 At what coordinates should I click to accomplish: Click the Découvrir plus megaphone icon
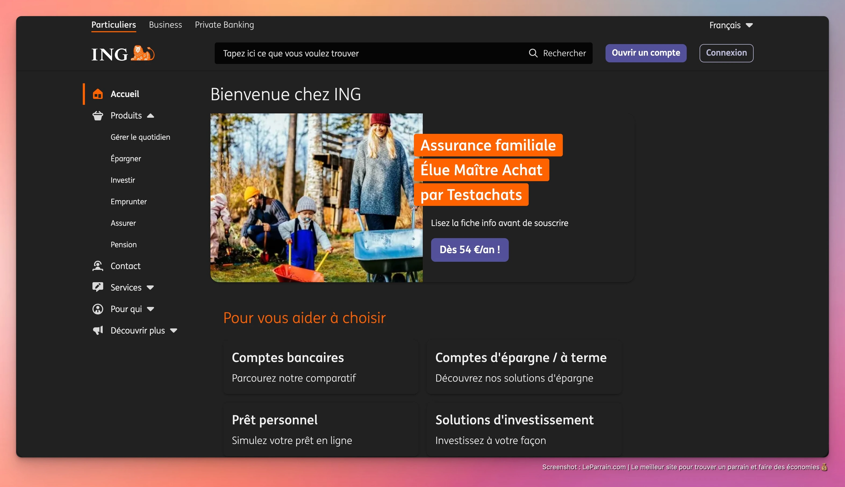click(x=98, y=331)
